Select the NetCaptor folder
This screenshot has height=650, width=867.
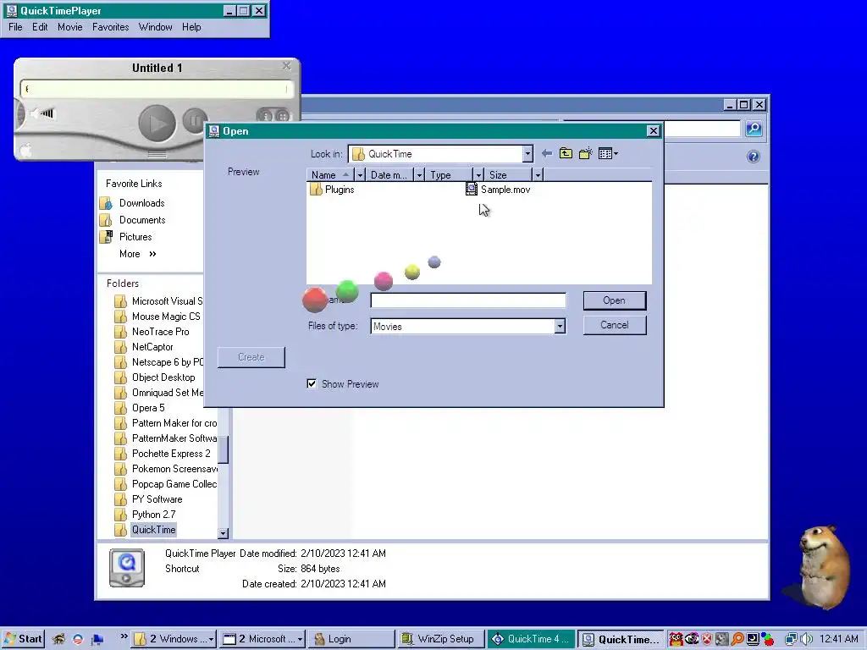point(144,347)
